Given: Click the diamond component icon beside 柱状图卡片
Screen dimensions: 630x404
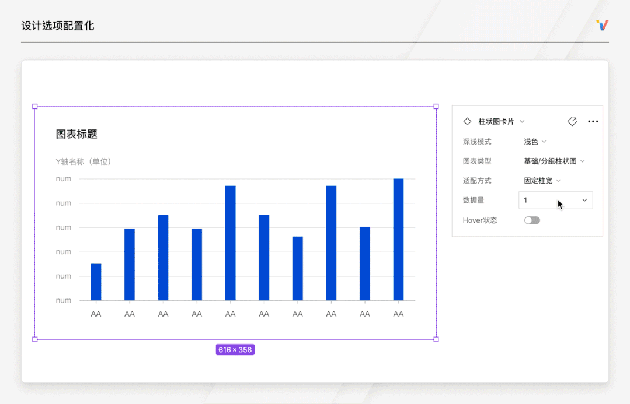Looking at the screenshot, I should pyautogui.click(x=467, y=121).
